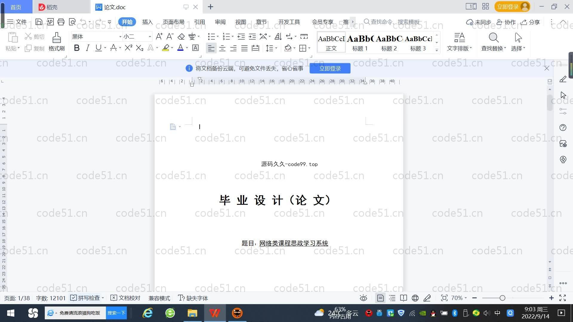Open reading mode book icon
573x322 pixels.
403,298
